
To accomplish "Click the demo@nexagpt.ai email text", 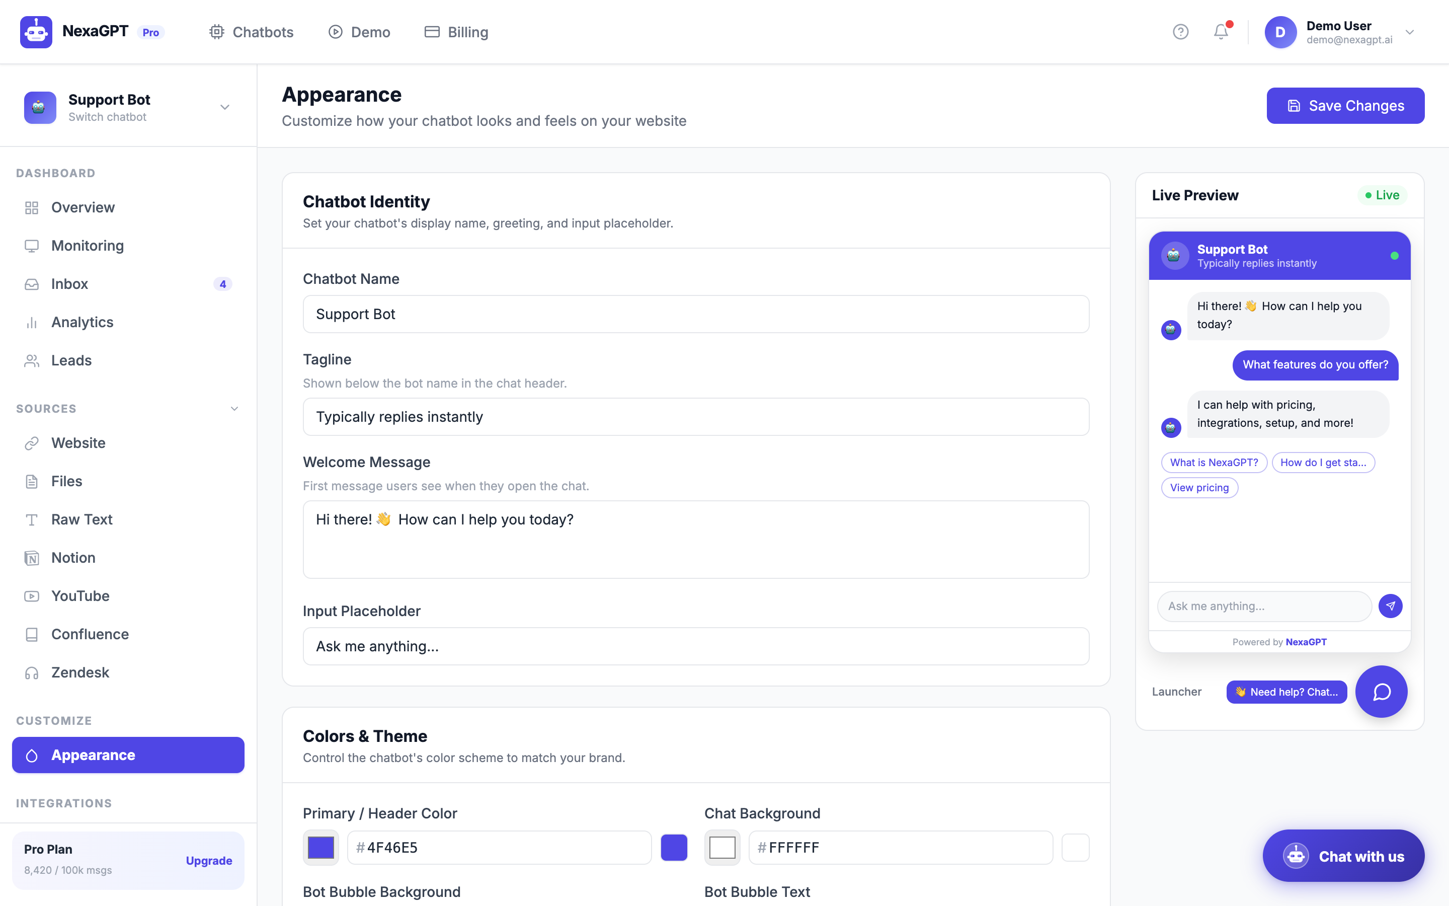I will (x=1349, y=40).
